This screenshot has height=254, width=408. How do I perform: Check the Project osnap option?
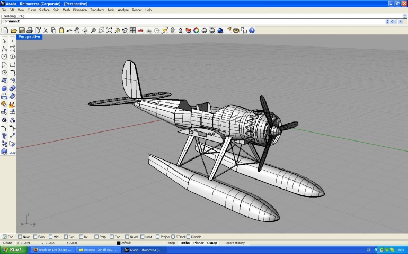pos(157,237)
